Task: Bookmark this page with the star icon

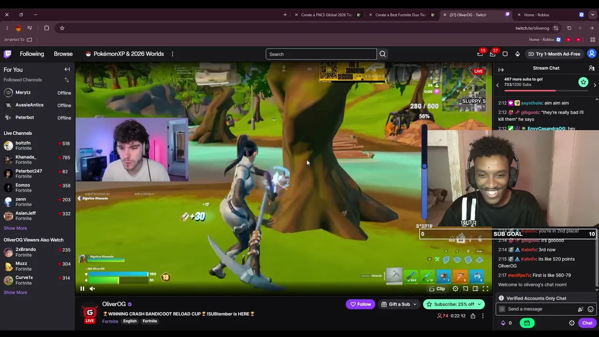Action: click(x=62, y=28)
